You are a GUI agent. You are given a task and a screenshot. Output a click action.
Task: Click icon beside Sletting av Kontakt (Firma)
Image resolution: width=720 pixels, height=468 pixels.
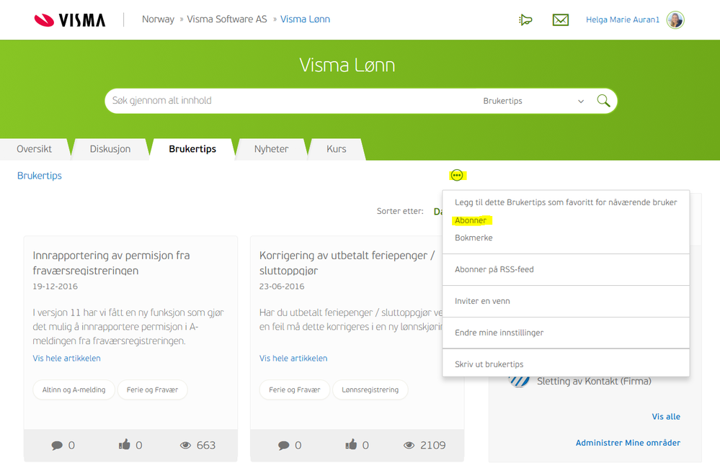pyautogui.click(x=520, y=382)
